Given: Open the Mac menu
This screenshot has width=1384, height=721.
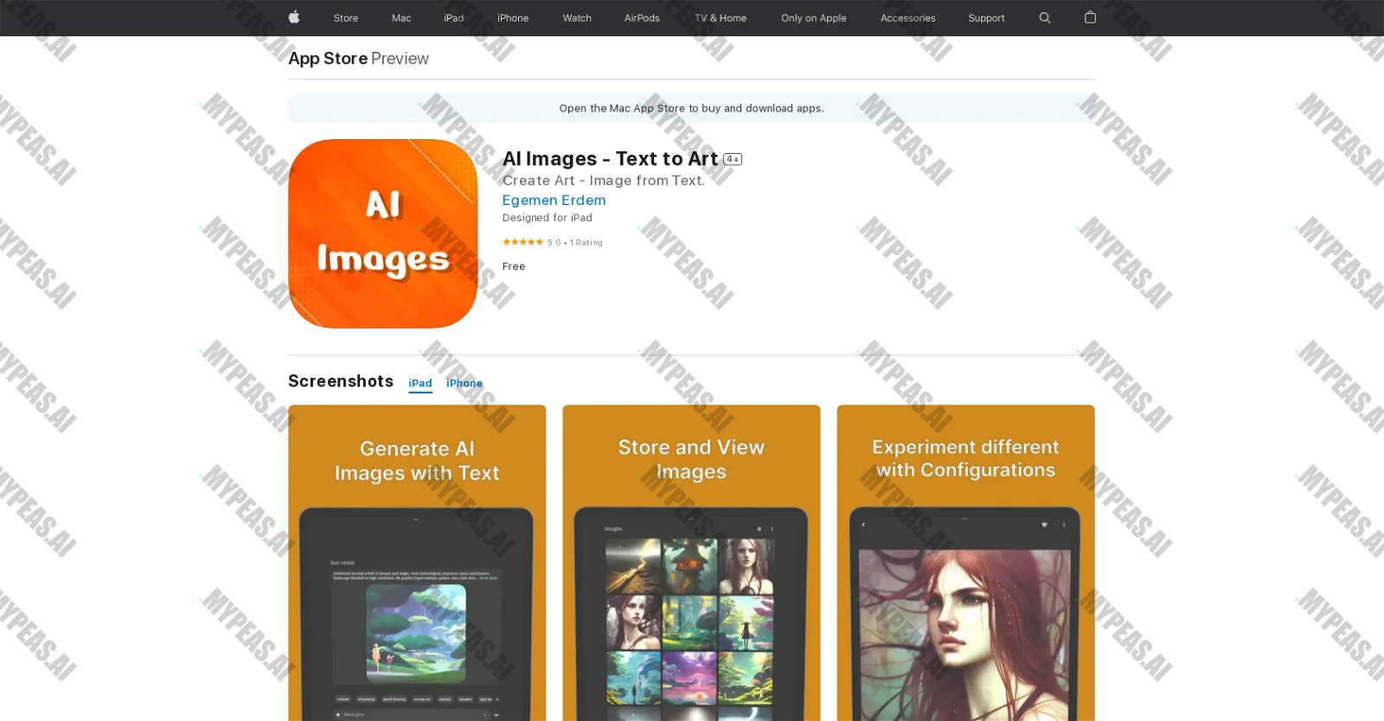Looking at the screenshot, I should tap(401, 18).
